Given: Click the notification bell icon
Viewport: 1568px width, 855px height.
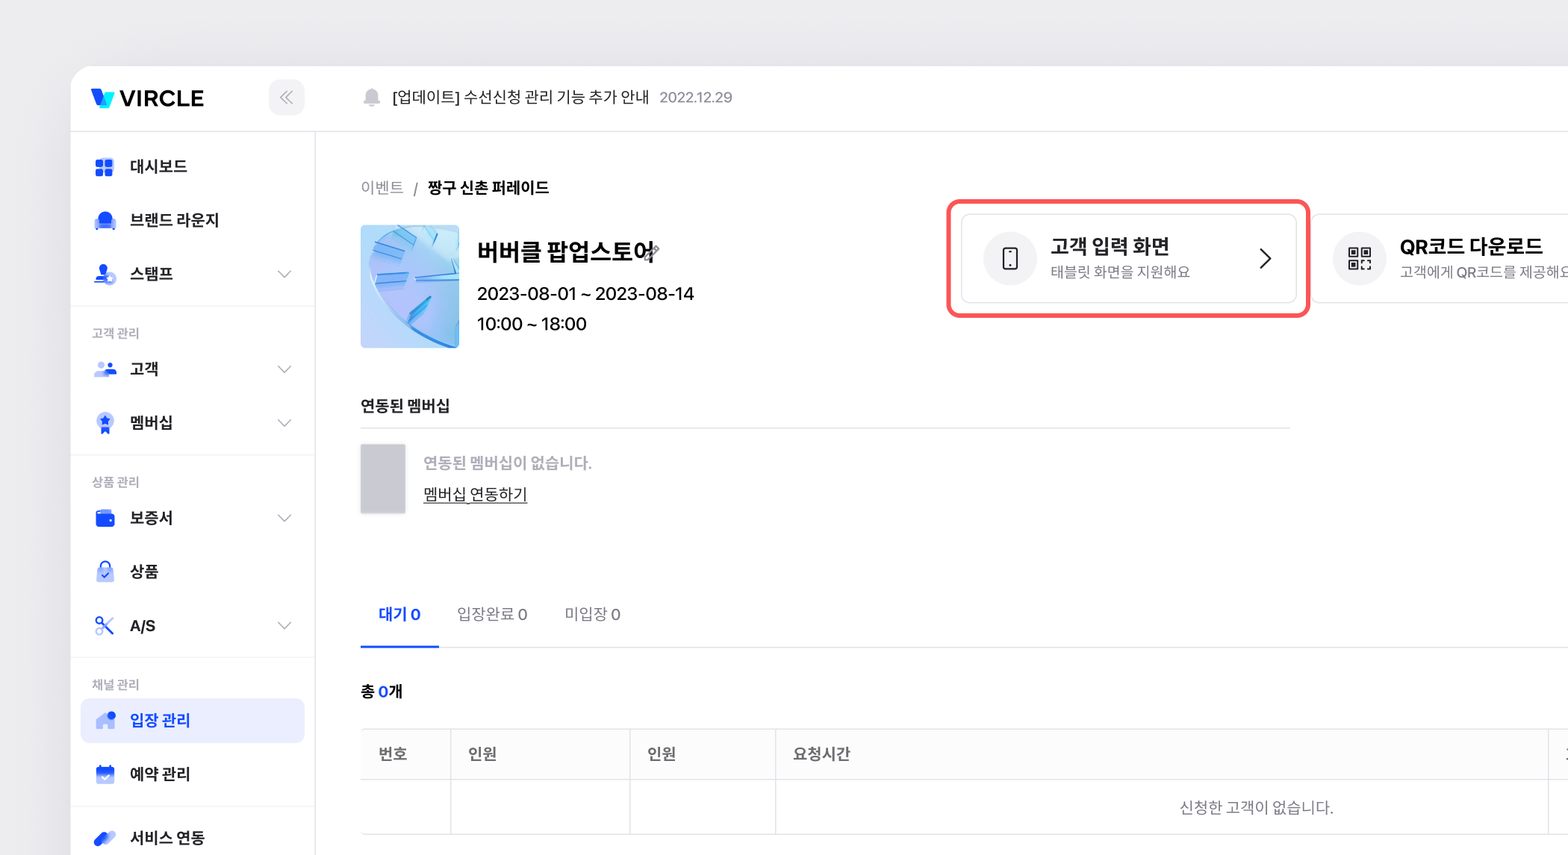Looking at the screenshot, I should tap(371, 98).
